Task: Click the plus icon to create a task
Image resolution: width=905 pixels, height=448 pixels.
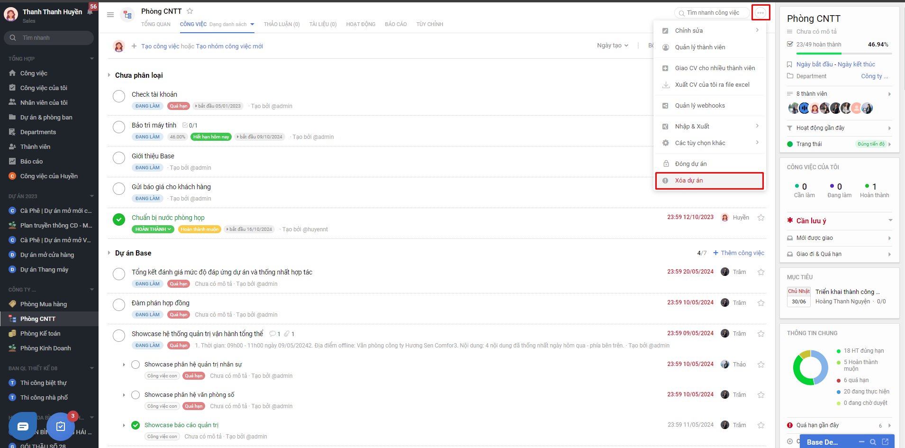Action: pos(134,46)
